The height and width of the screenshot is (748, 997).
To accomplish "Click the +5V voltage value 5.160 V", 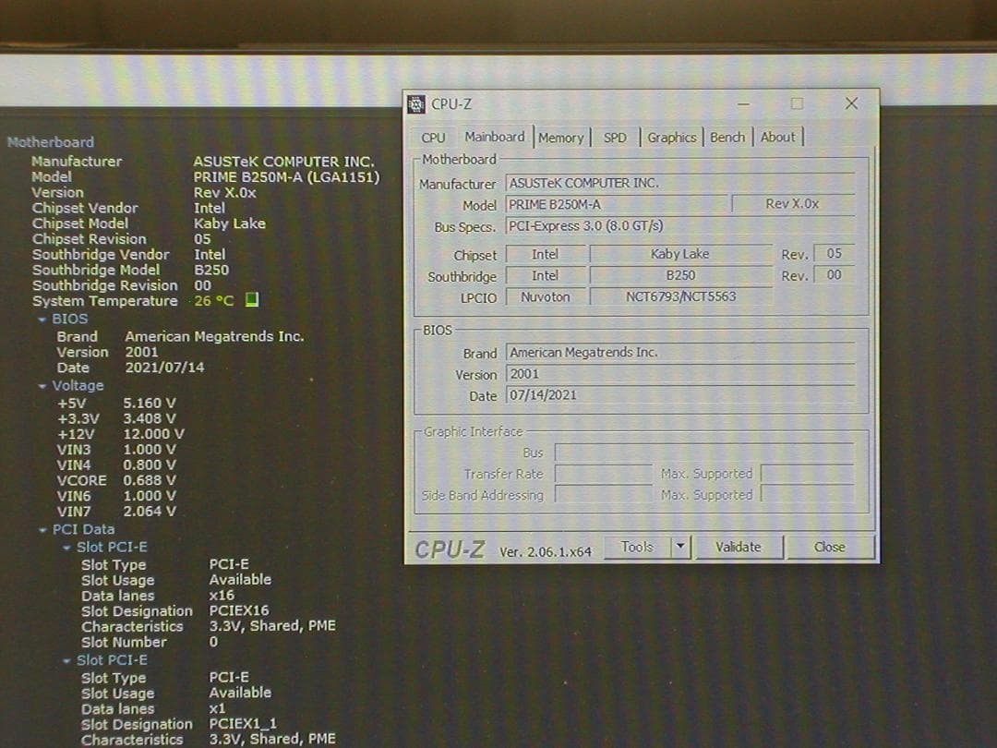I will tap(150, 404).
